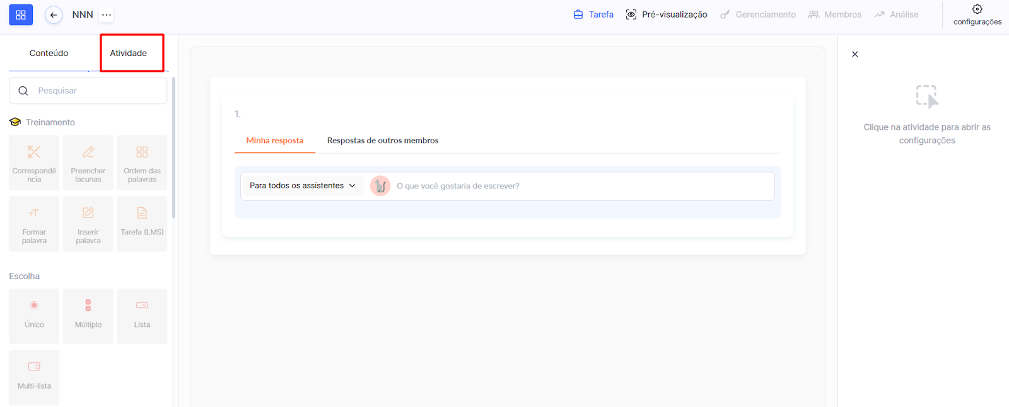Close the right settings panel

(x=854, y=54)
